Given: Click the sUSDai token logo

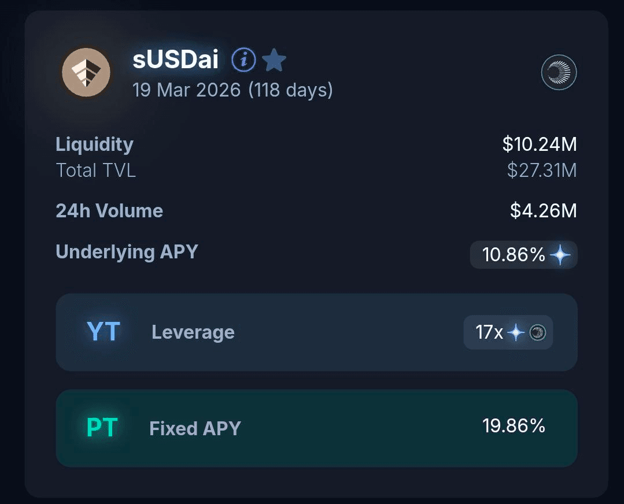Looking at the screenshot, I should click(86, 72).
